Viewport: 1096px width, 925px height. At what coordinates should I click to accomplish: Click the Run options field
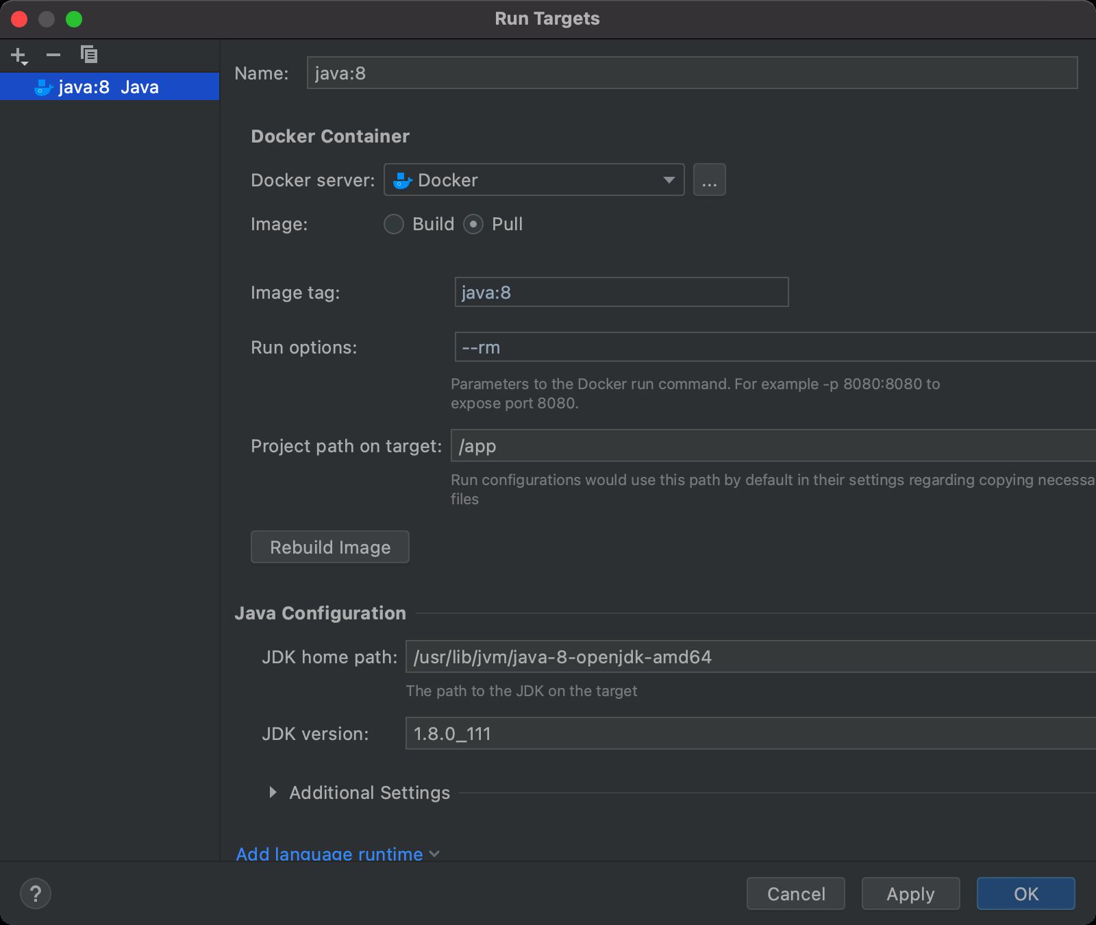(x=774, y=347)
